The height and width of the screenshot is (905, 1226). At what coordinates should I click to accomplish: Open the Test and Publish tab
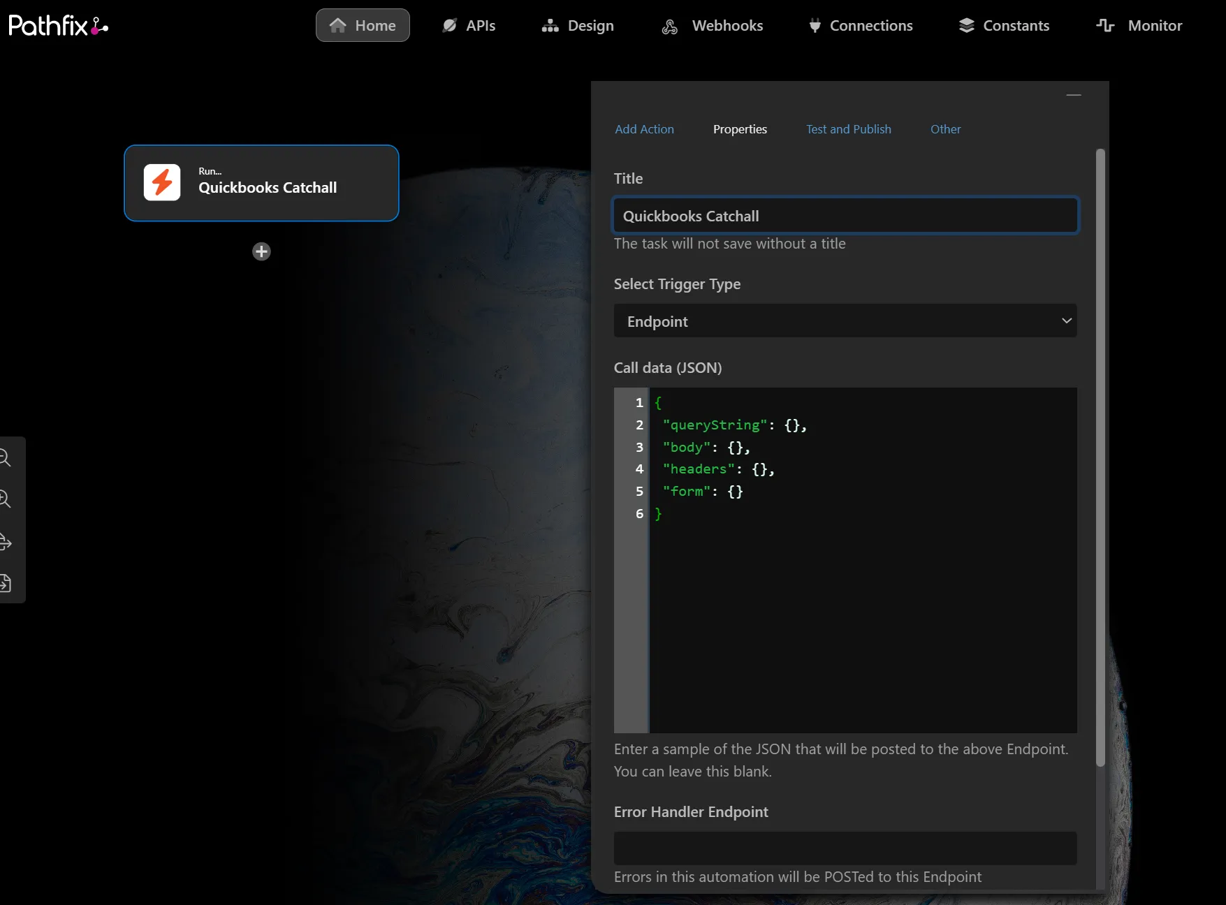(849, 129)
